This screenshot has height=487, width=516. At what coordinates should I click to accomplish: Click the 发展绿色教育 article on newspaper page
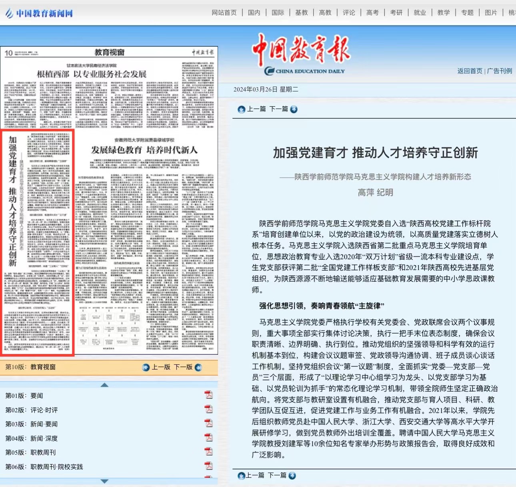point(144,150)
